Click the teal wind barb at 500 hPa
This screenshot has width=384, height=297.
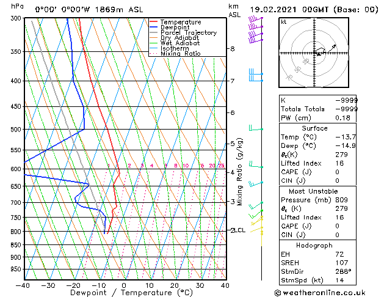(x=256, y=128)
